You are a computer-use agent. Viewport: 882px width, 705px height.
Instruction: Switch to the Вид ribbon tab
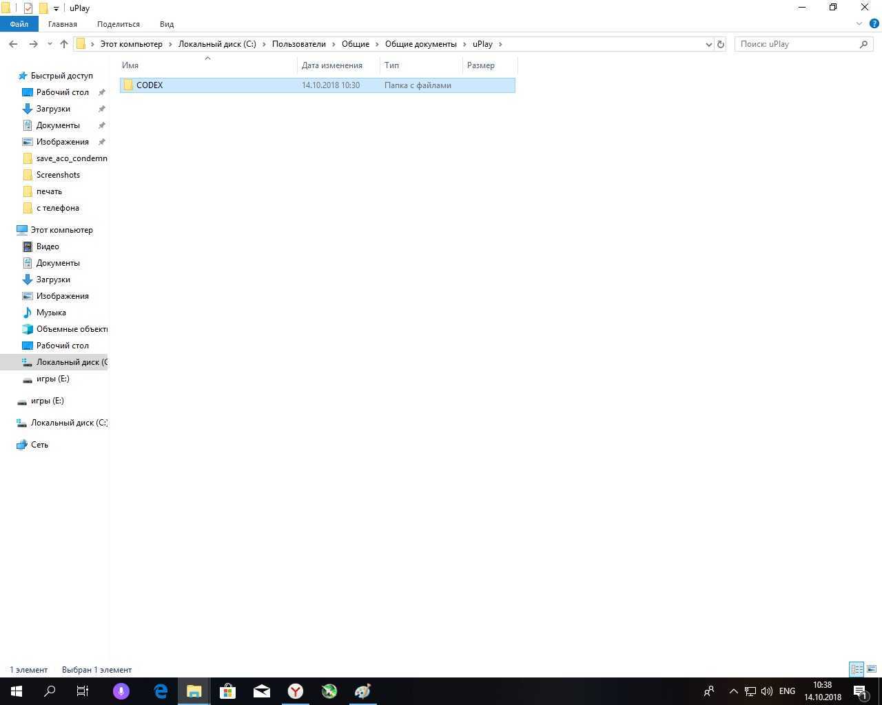167,24
